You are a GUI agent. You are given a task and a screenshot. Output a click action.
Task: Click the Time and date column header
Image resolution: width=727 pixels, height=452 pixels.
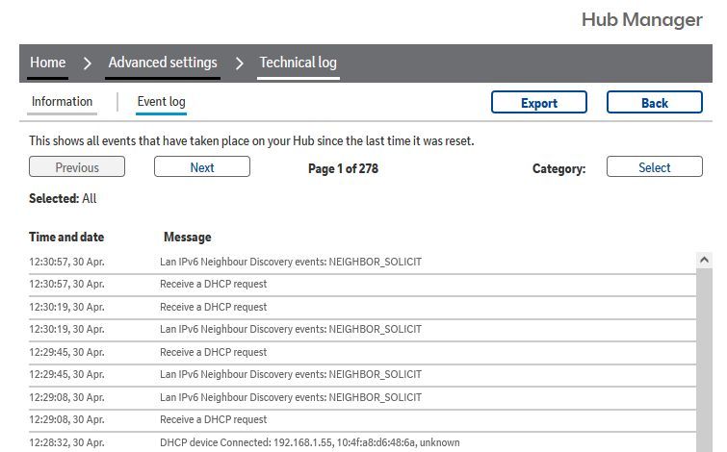[66, 237]
